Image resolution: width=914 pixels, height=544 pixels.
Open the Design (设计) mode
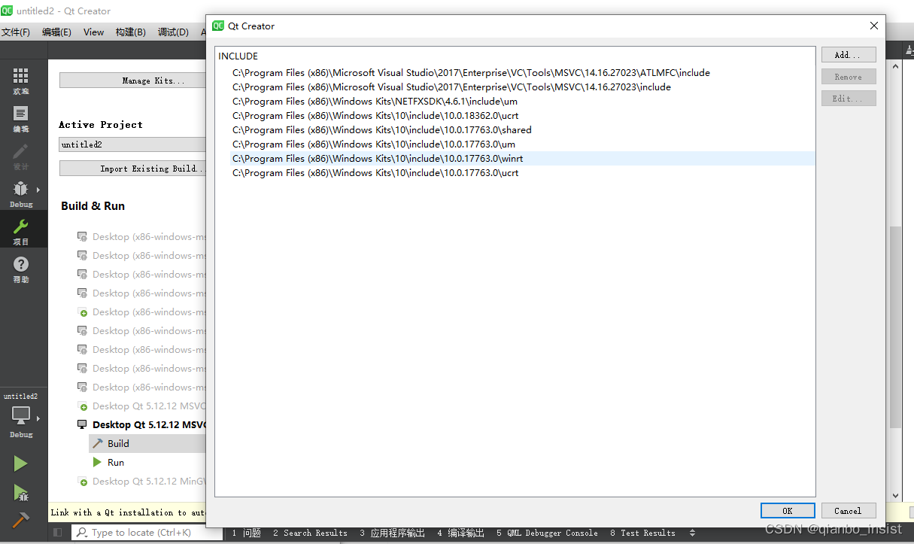point(21,157)
